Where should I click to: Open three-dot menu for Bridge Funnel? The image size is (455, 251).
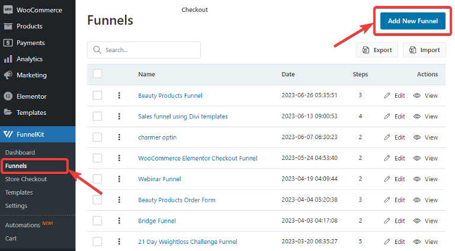tap(119, 221)
